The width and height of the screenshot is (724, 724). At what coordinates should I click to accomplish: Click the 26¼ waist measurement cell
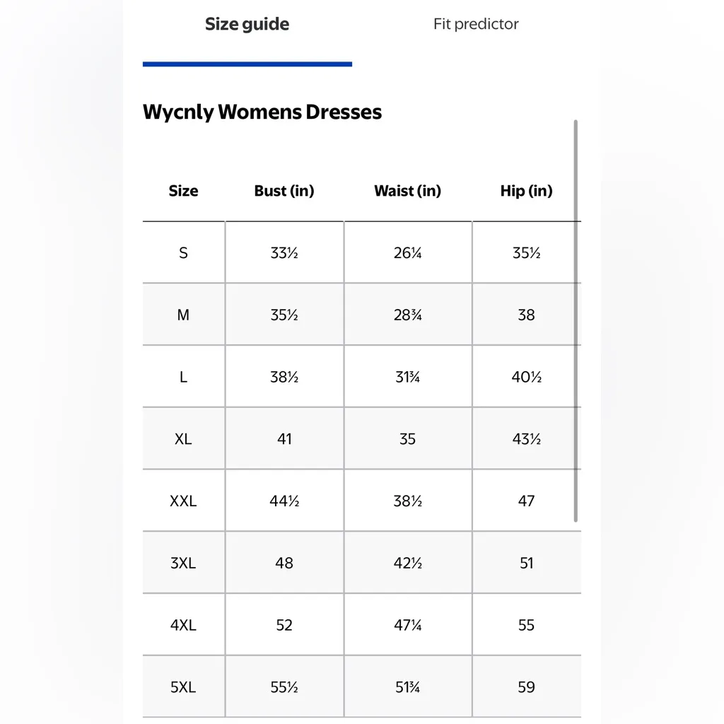click(407, 253)
